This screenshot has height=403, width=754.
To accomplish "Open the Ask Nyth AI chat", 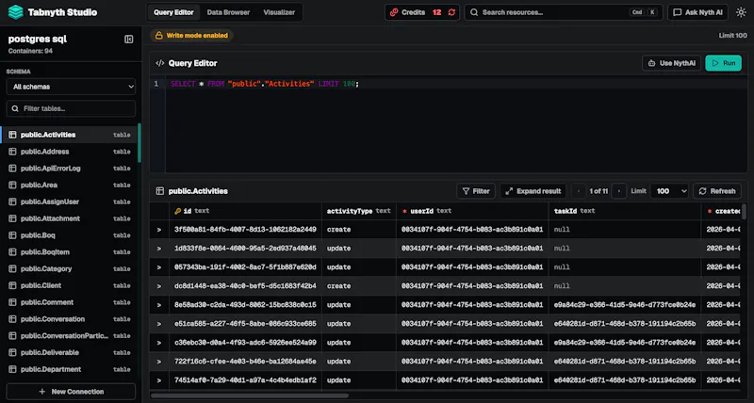I will click(697, 12).
